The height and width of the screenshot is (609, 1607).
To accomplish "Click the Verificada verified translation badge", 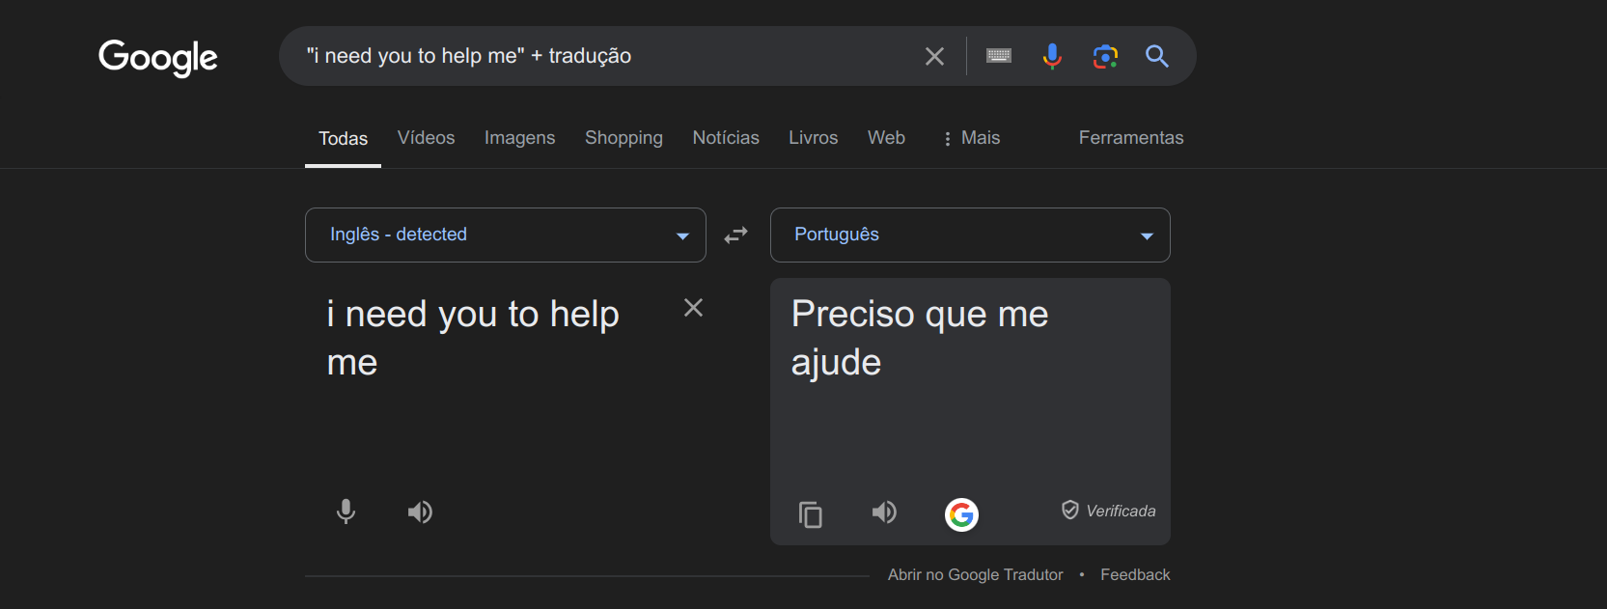I will [x=1107, y=510].
